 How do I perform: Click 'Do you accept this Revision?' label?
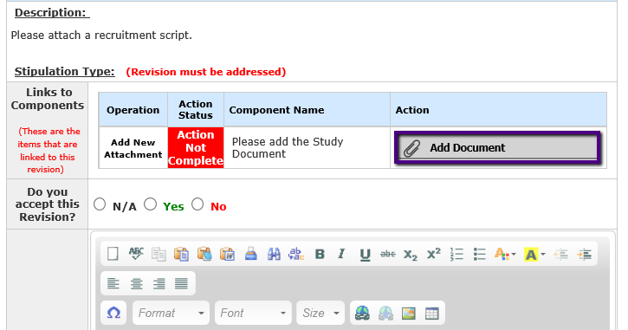[x=48, y=204]
